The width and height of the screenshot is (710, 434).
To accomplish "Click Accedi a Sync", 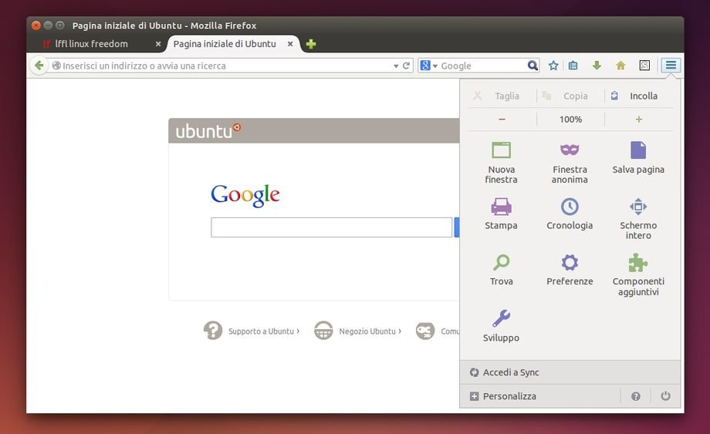I will click(510, 372).
